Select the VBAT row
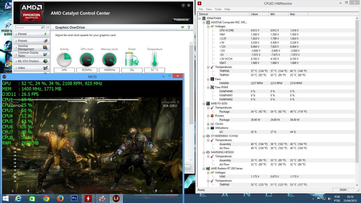Viewport: 361px width, 203px height. (277, 63)
